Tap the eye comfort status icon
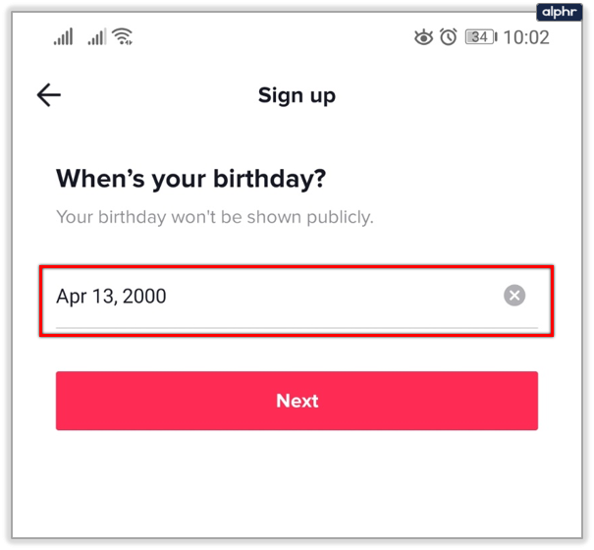This screenshot has width=594, height=550. pyautogui.click(x=423, y=37)
